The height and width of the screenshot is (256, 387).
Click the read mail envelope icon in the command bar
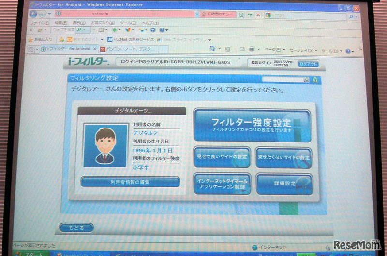click(x=242, y=49)
